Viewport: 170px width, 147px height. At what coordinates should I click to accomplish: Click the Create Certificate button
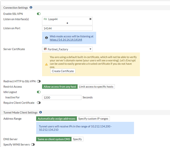[63, 71]
